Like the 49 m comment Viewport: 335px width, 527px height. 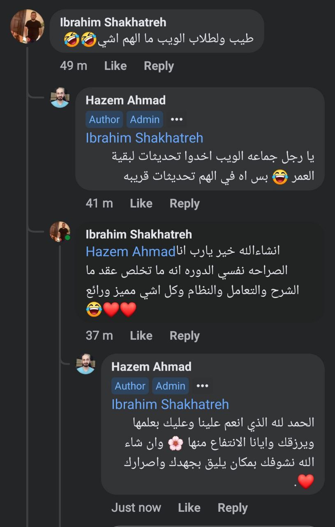[x=115, y=66]
